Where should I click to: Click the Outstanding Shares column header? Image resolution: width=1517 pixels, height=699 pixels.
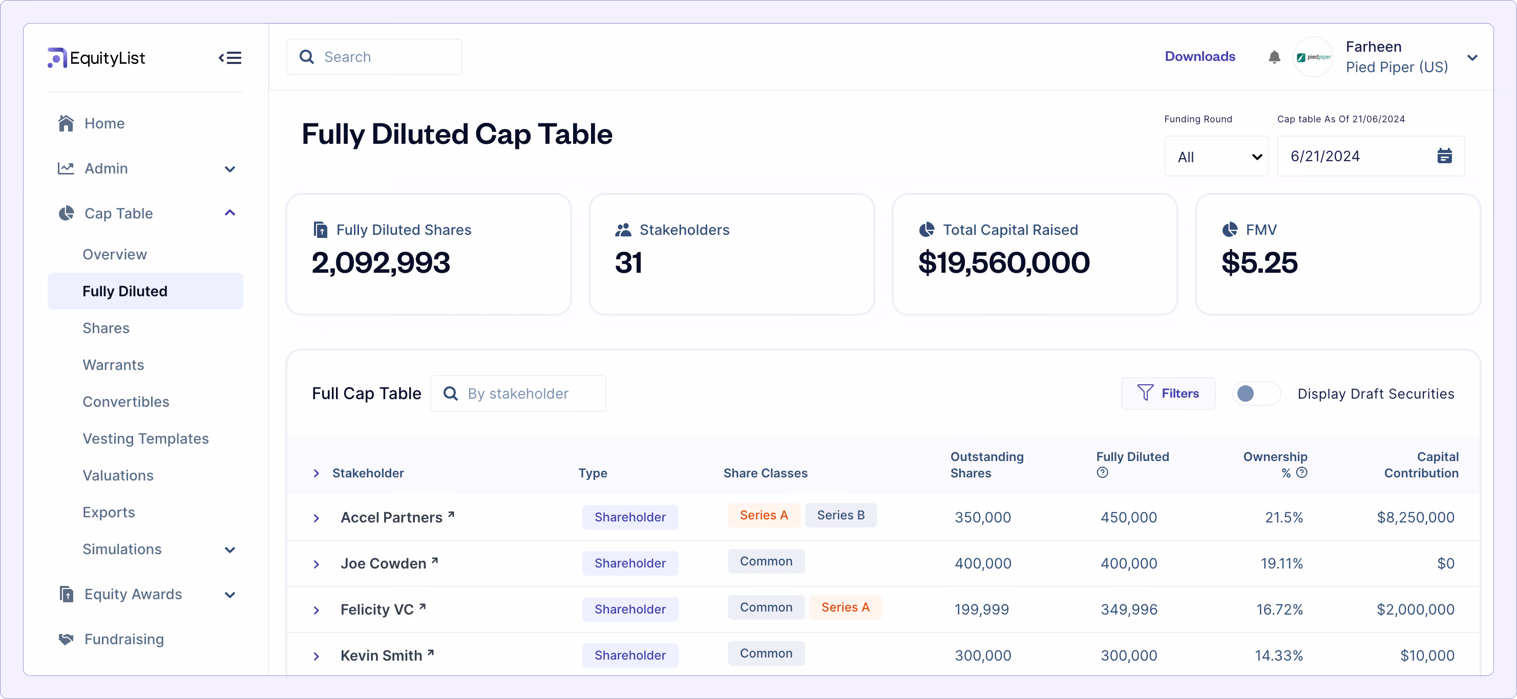pos(986,465)
